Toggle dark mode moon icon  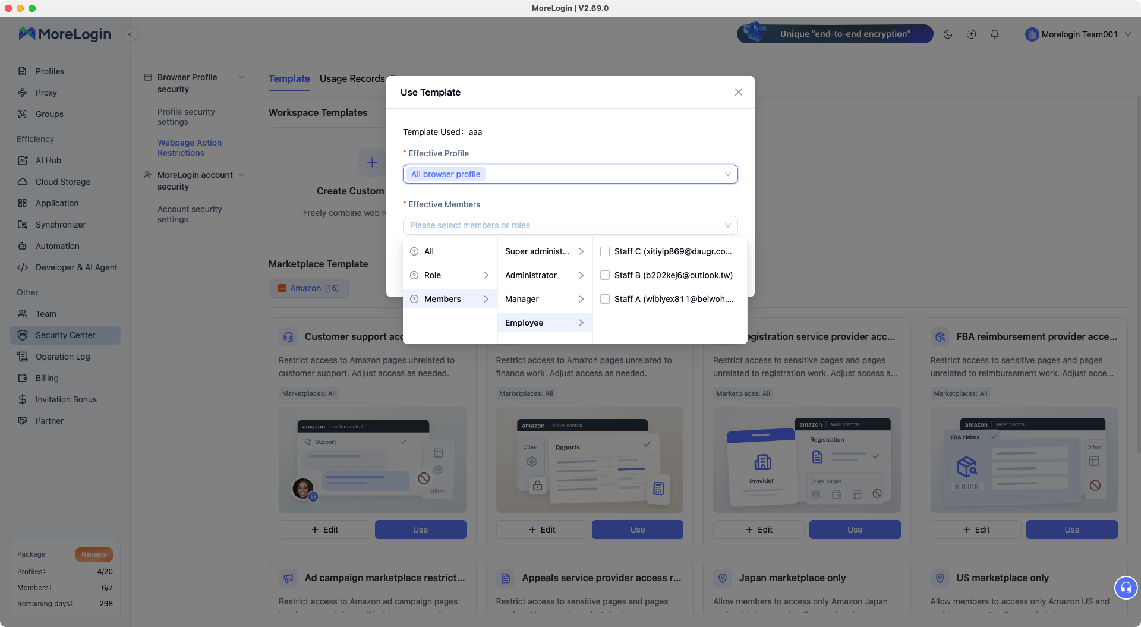coord(948,34)
